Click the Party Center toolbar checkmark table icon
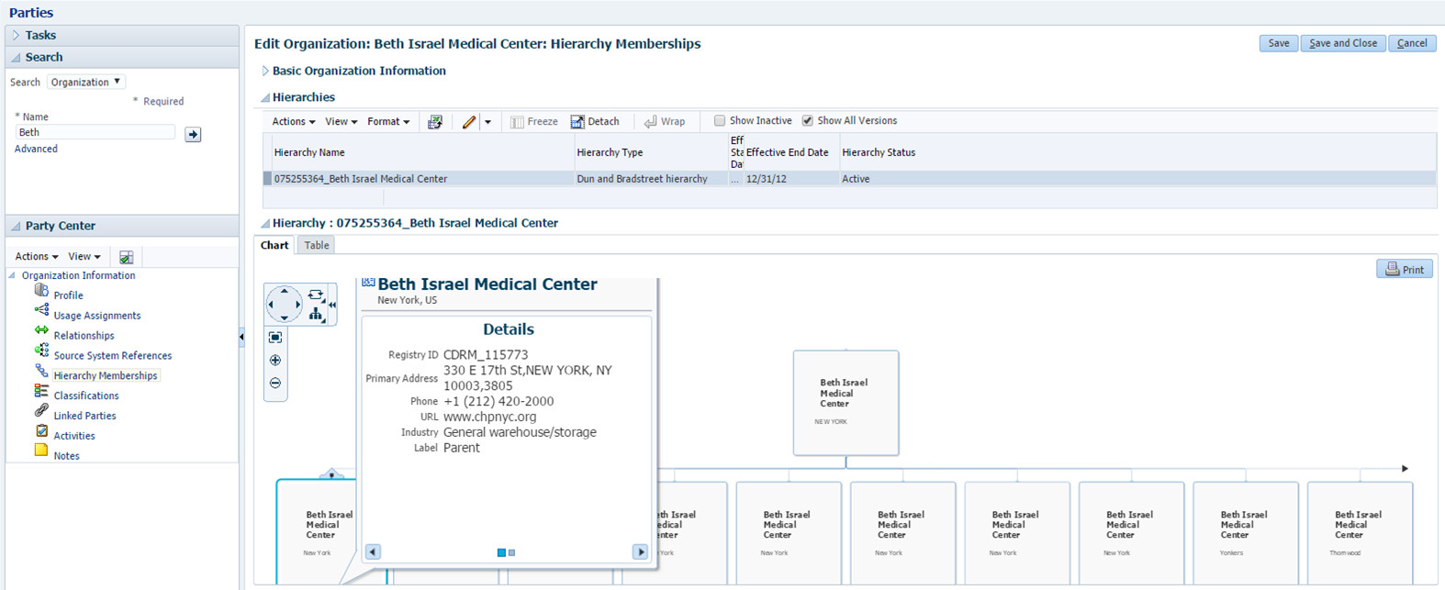 click(127, 257)
